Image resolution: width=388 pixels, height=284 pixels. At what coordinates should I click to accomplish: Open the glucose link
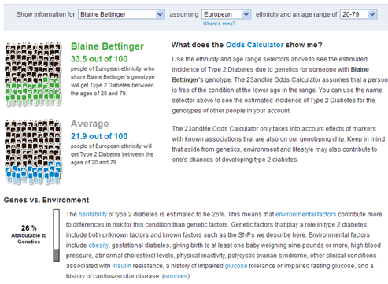click(236, 266)
